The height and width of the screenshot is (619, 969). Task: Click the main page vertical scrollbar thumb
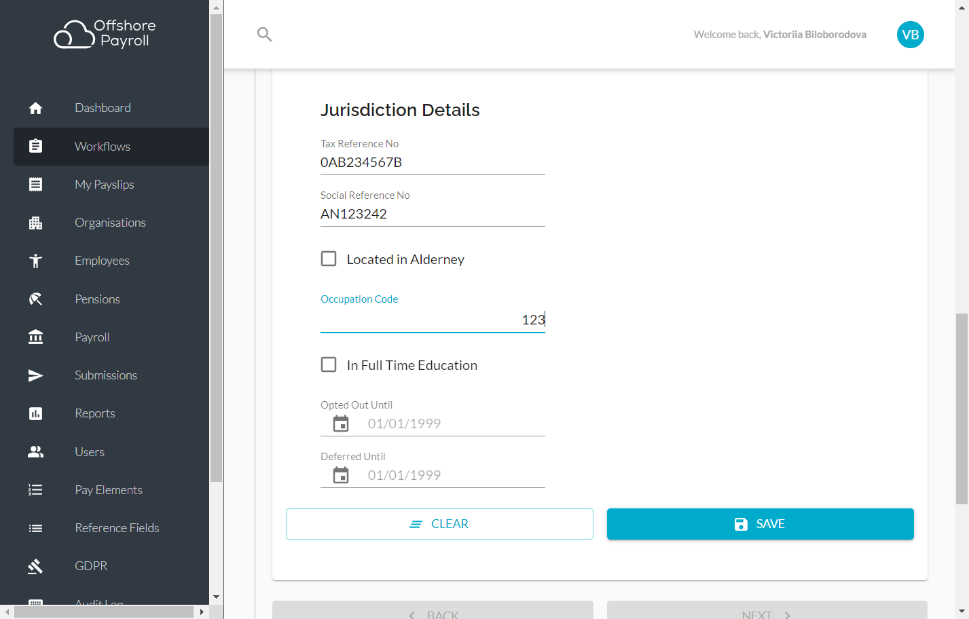coord(962,409)
